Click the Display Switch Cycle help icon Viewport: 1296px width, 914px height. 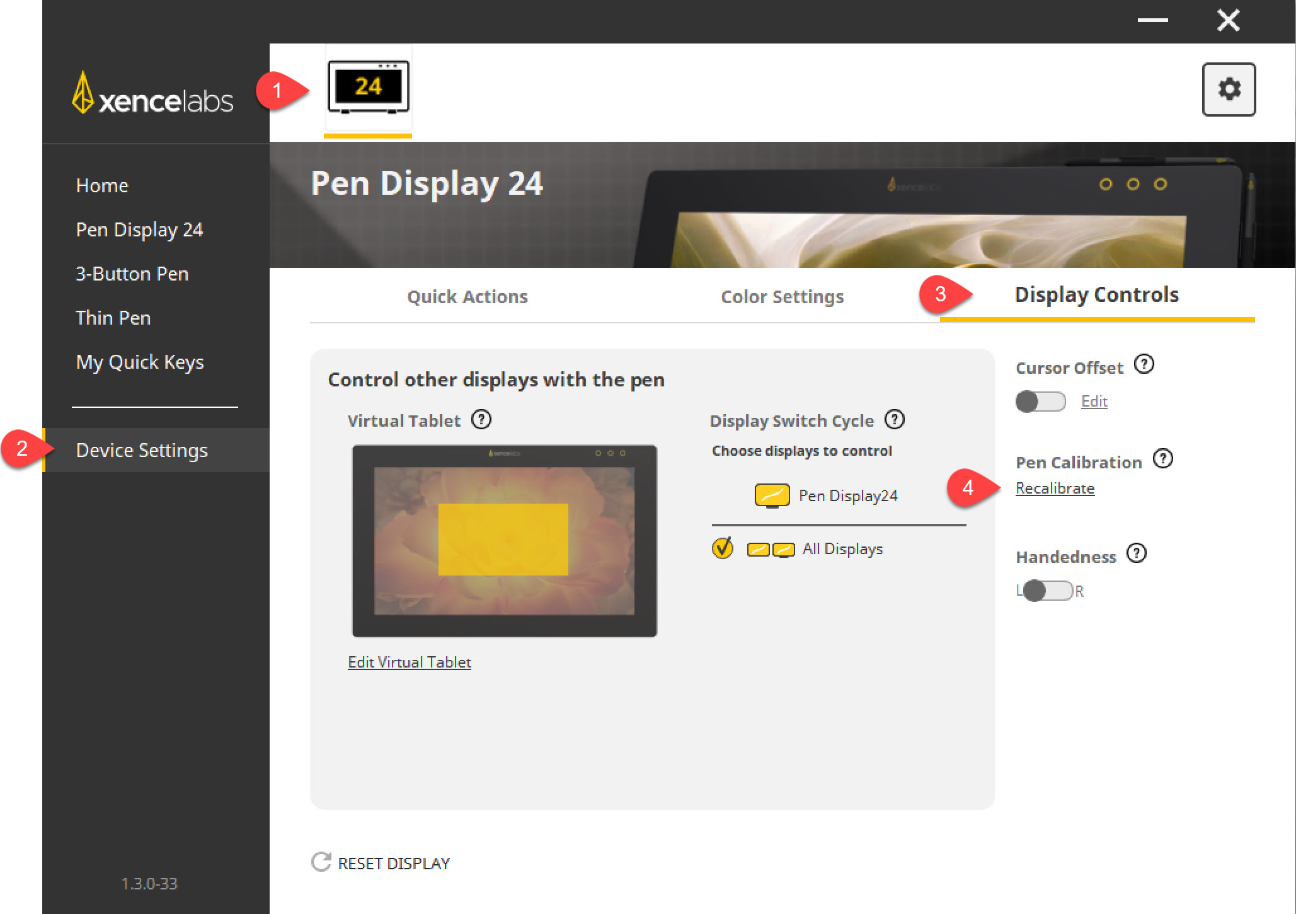click(895, 420)
